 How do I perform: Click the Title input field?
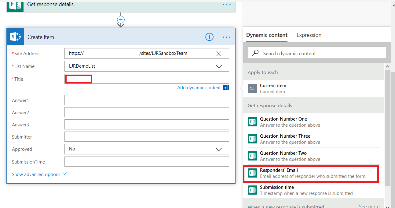click(x=147, y=79)
